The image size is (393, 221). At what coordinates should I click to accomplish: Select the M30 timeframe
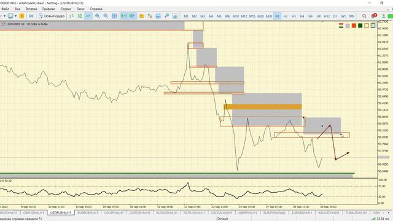pos(269,16)
